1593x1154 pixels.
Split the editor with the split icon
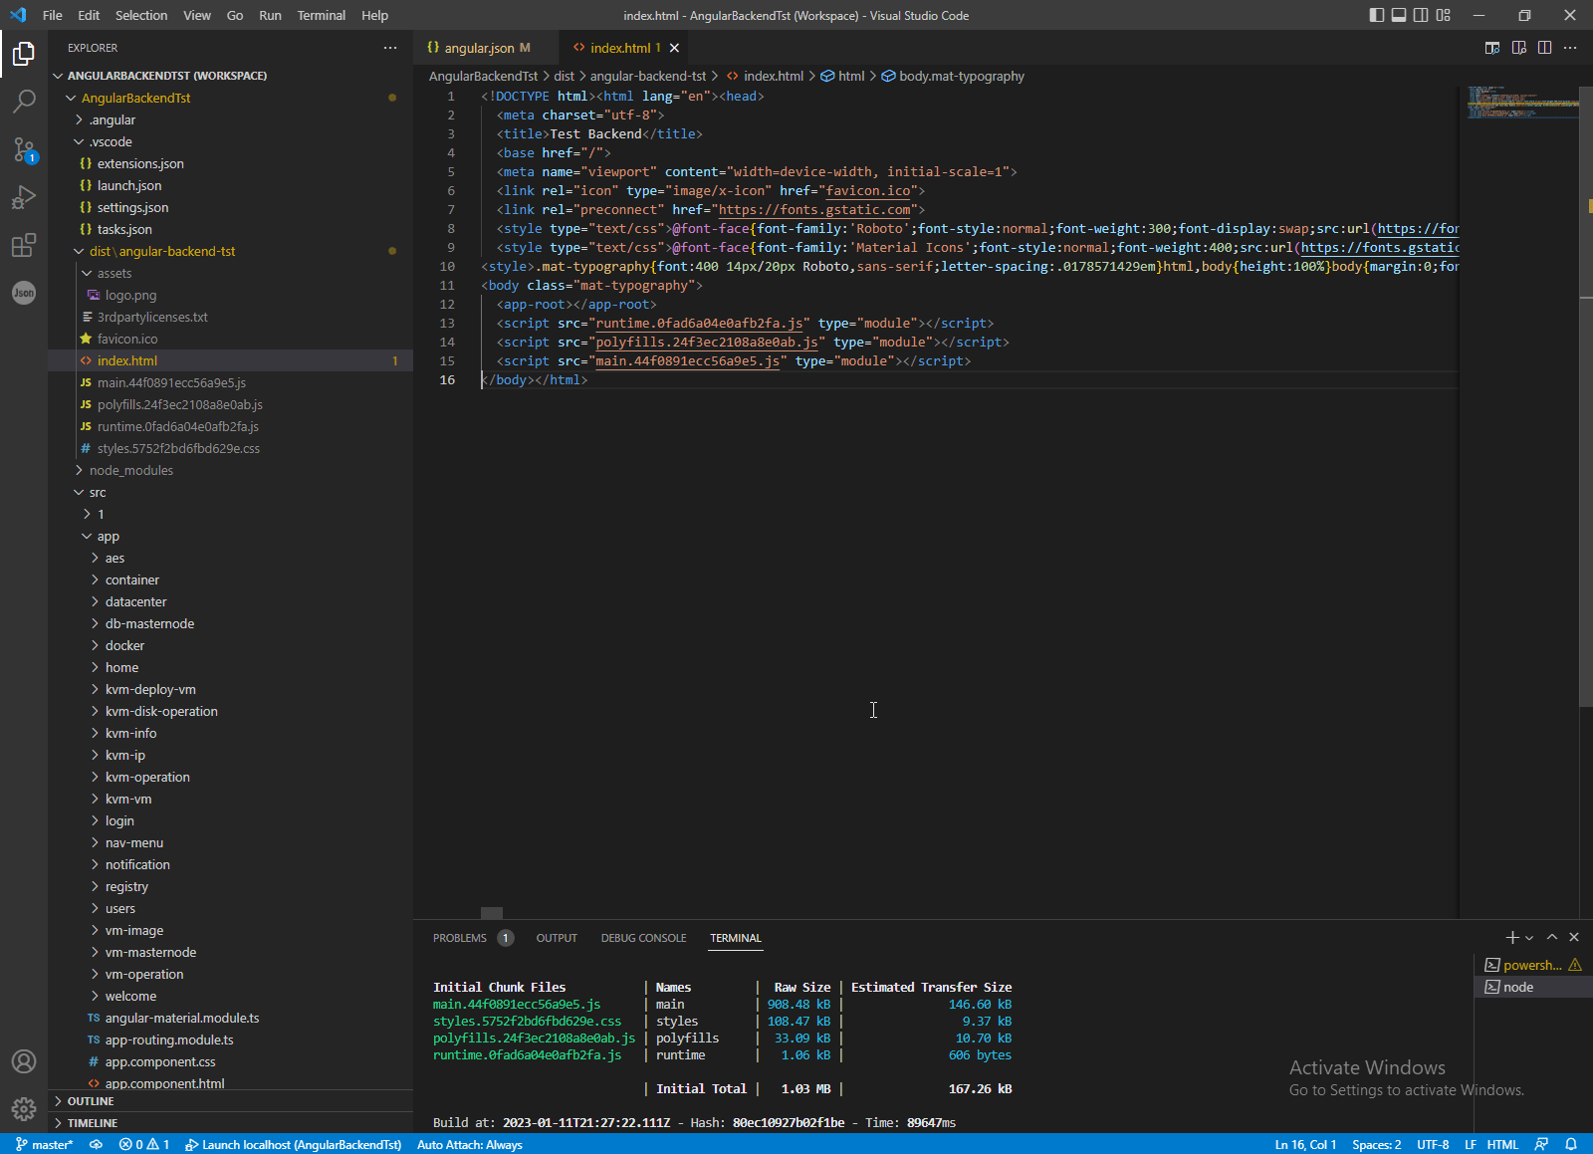click(1545, 47)
